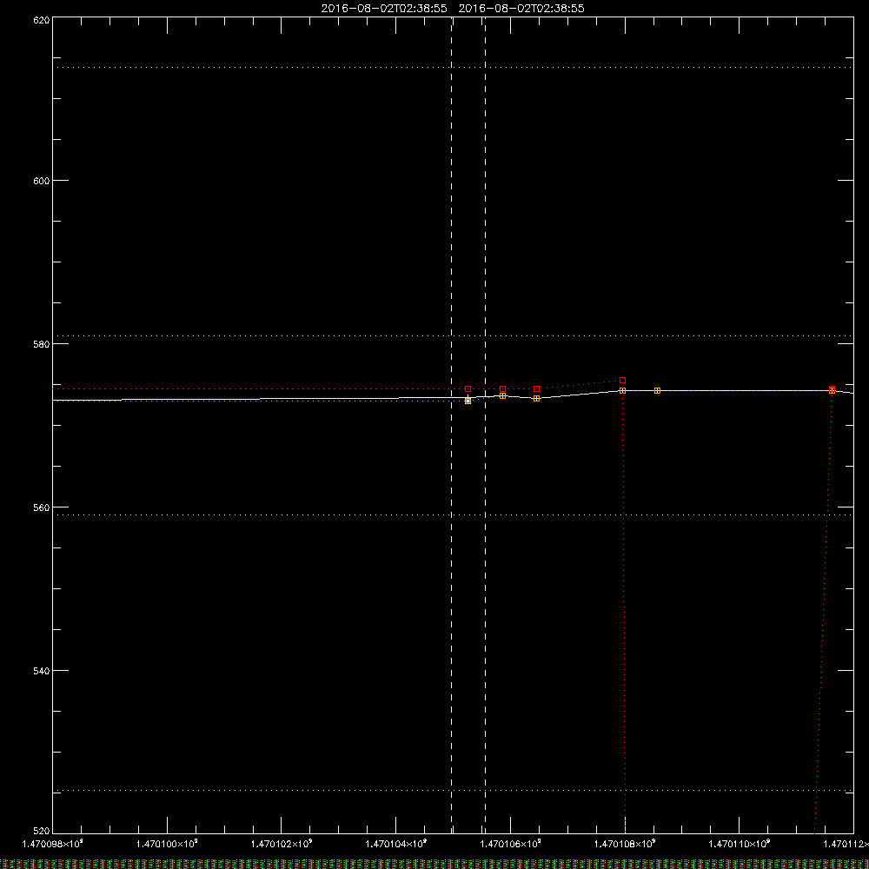Click the y-axis label 520
This screenshot has height=869, width=869.
42,831
